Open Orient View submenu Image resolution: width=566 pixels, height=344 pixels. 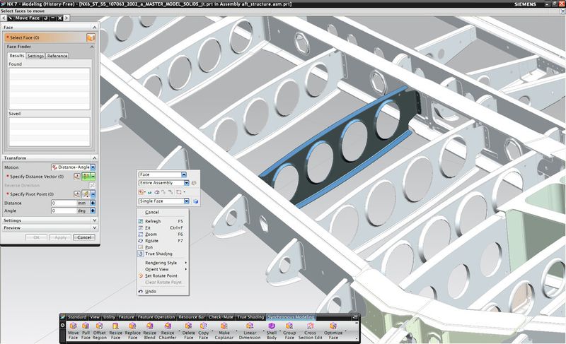click(163, 269)
